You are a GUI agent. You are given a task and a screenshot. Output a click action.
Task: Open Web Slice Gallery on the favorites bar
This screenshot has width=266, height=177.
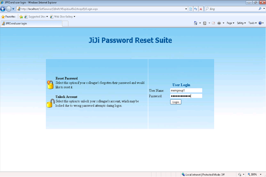point(63,17)
